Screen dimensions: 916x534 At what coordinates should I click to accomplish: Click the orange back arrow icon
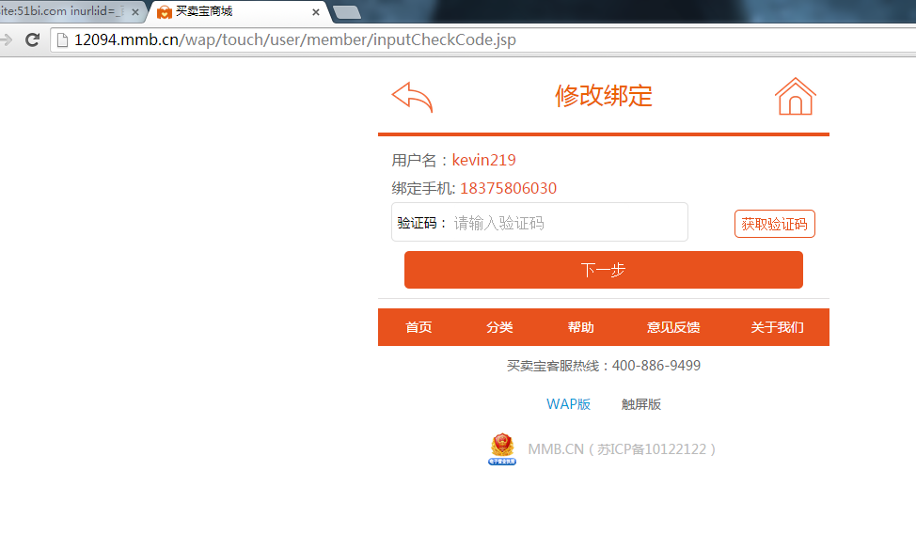(x=413, y=97)
